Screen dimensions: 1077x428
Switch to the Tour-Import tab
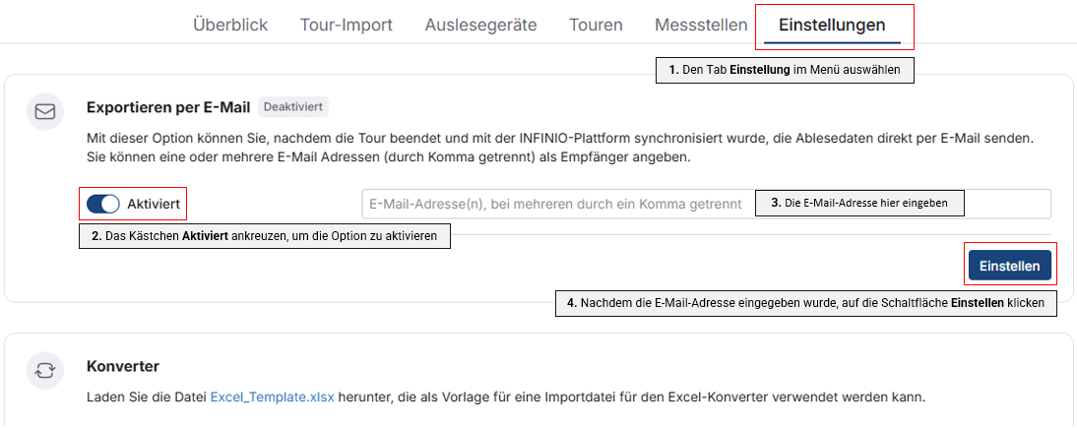pyautogui.click(x=347, y=26)
